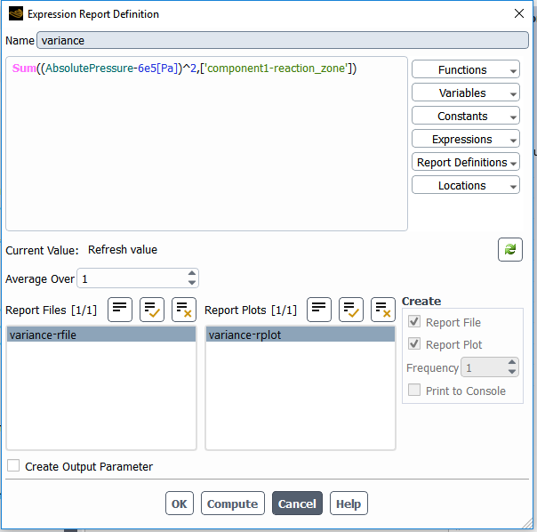Click the Cancel button

(x=297, y=504)
